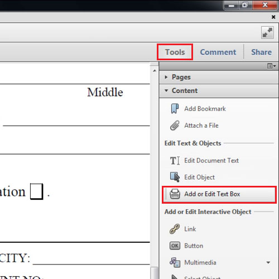Click the 'Edit Object' label

199,177
